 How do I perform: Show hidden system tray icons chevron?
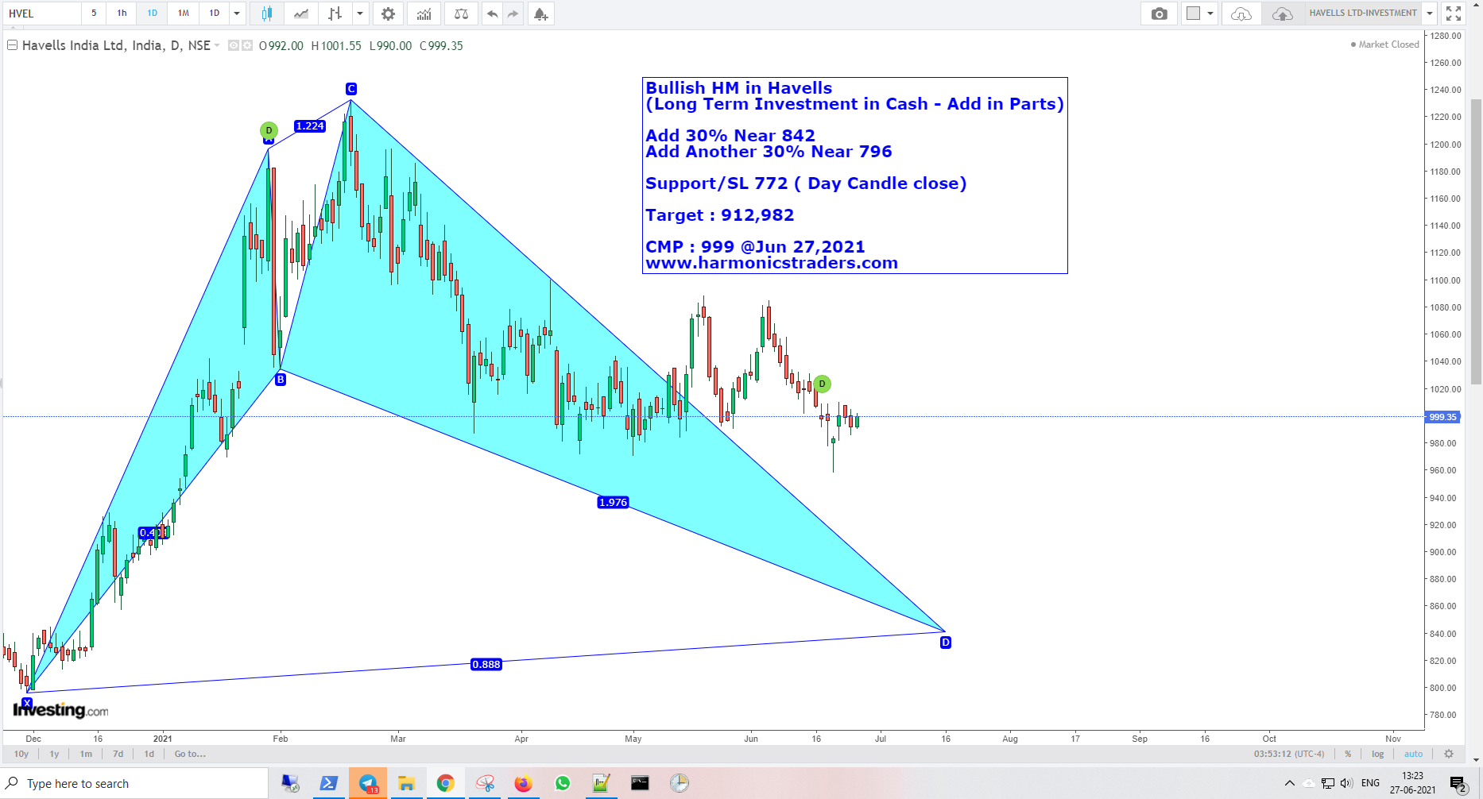click(1290, 783)
